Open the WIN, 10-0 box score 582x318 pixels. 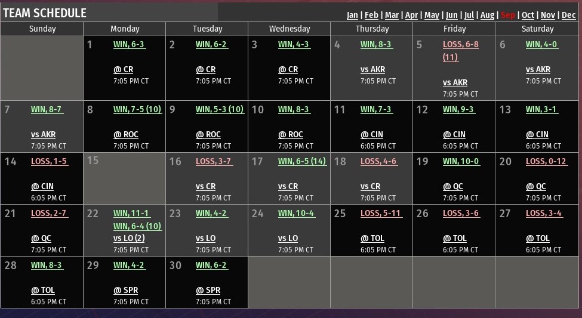tap(461, 161)
